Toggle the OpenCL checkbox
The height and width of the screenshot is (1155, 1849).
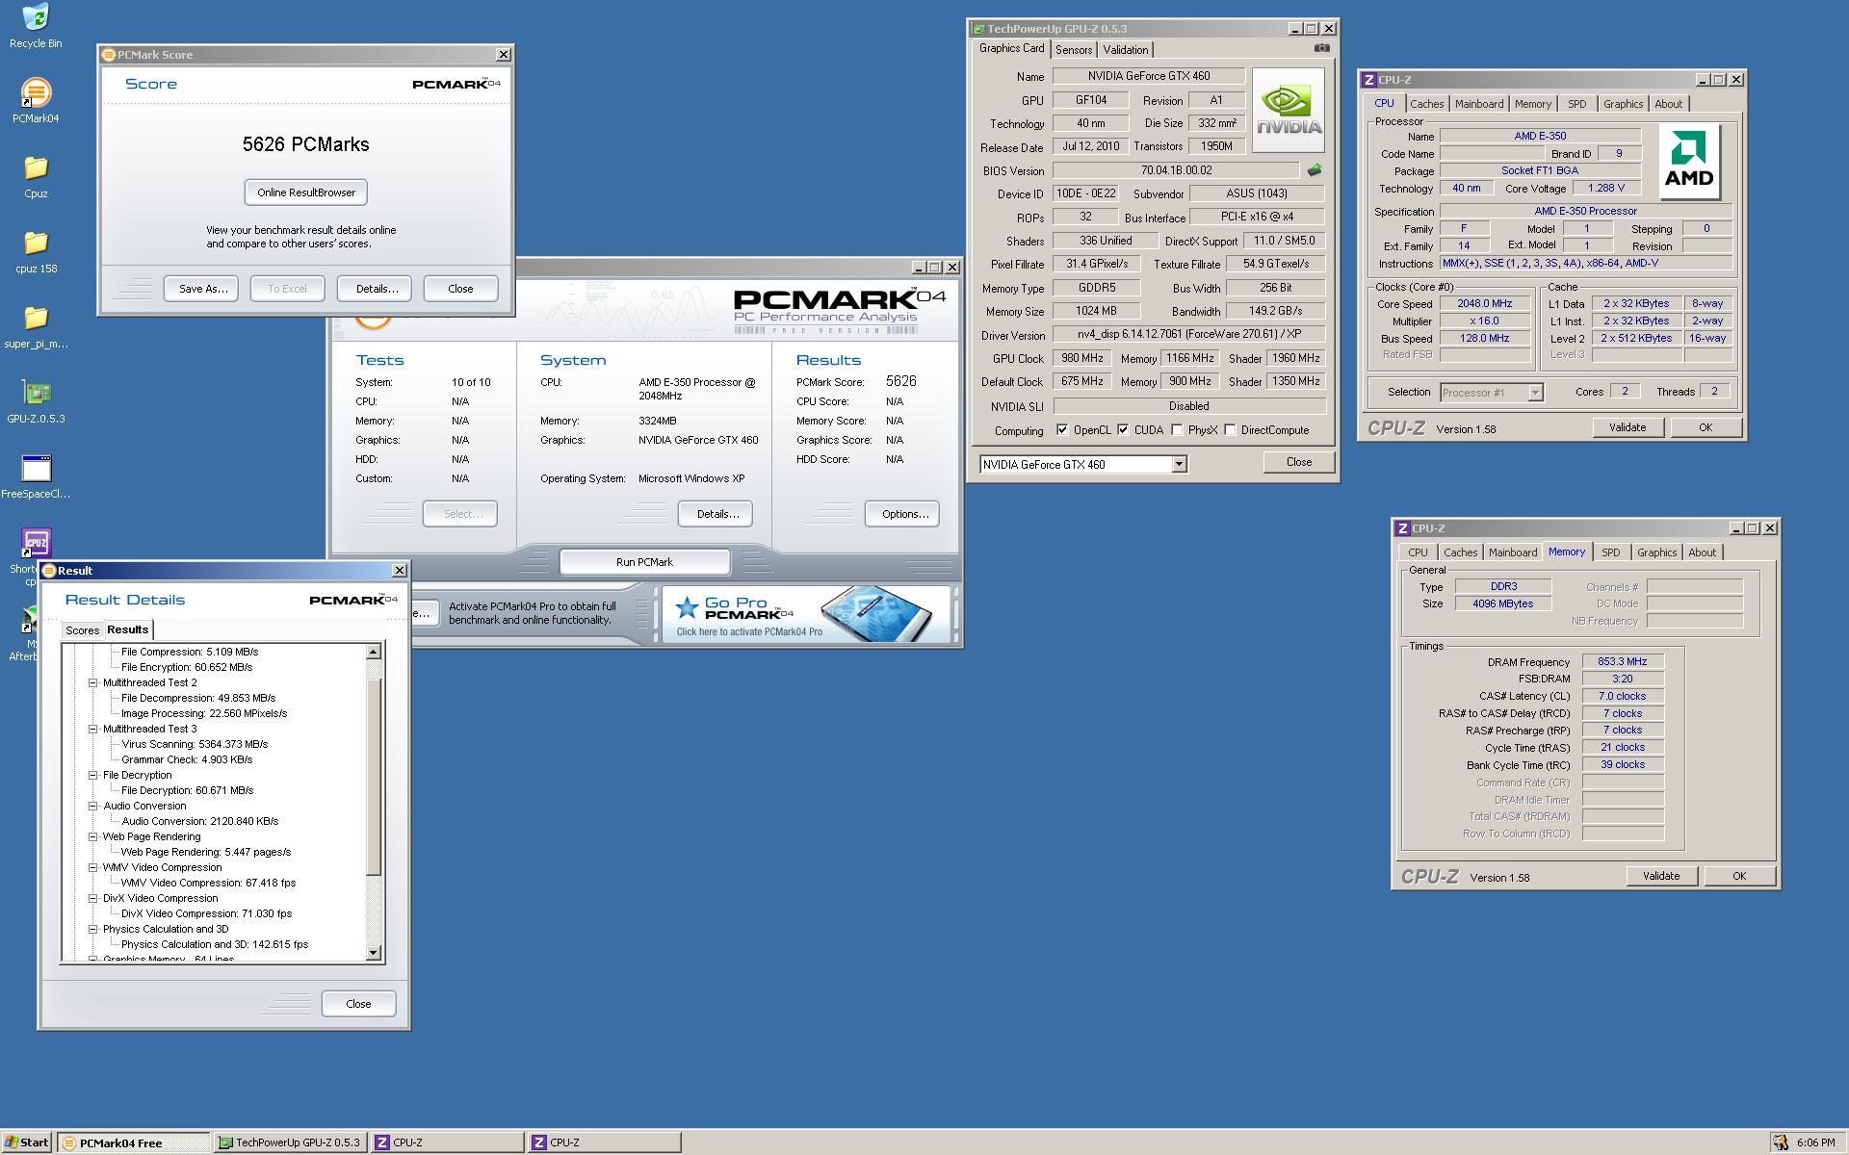pyautogui.click(x=1062, y=430)
